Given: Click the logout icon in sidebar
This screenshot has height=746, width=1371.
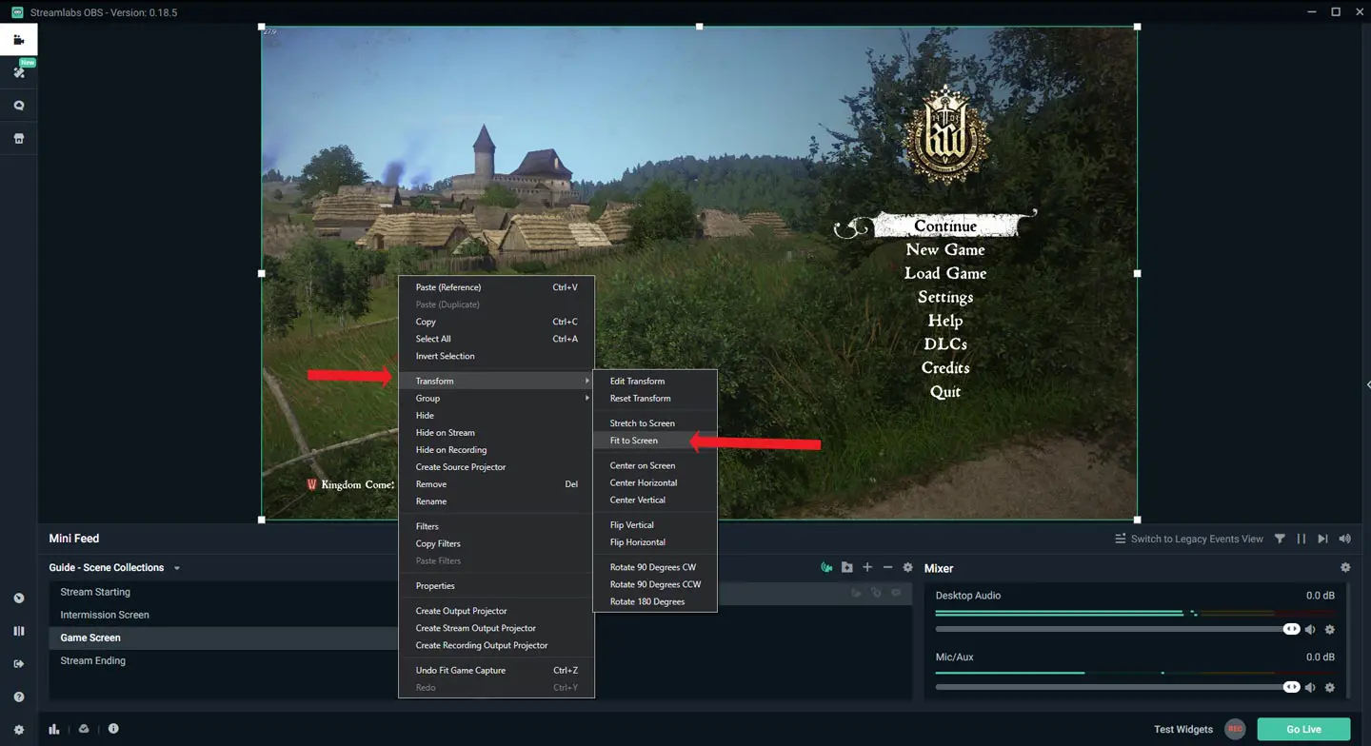Looking at the screenshot, I should coord(18,664).
